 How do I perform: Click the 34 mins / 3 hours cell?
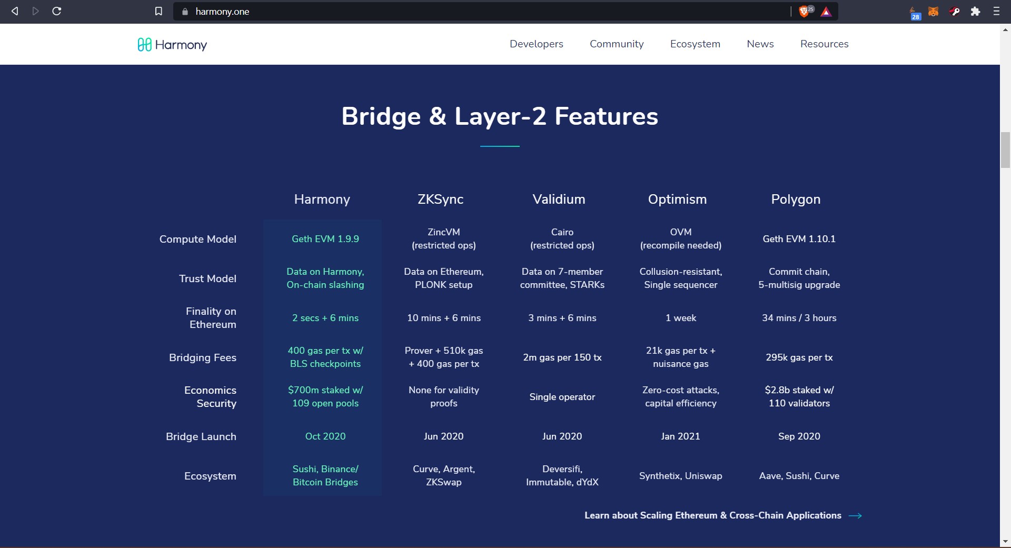click(x=799, y=318)
